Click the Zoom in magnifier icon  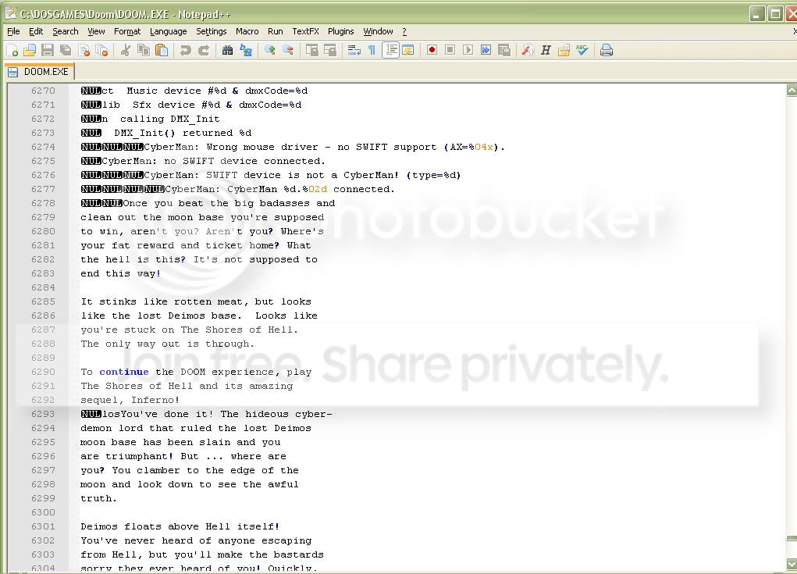point(269,50)
